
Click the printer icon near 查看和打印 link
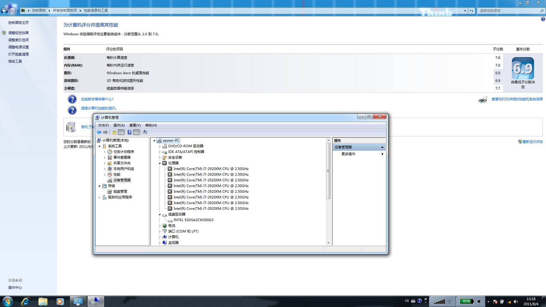(x=483, y=99)
